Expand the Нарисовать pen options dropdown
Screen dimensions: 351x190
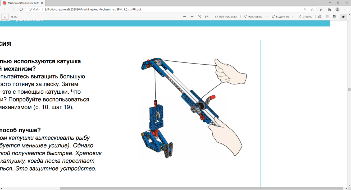point(266,17)
